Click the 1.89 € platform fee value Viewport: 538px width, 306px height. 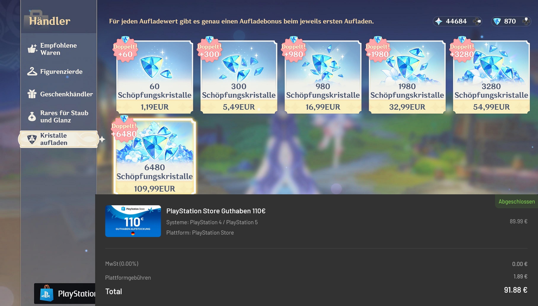tap(520, 276)
